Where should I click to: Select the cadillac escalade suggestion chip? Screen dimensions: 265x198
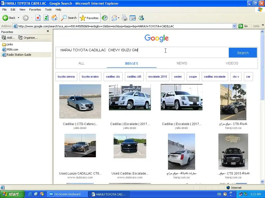point(215,77)
